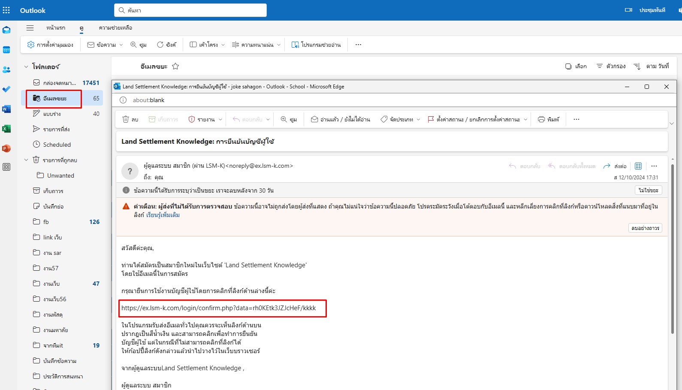
Task: Open the ความช่วยเหลือ help tab
Action: point(115,28)
